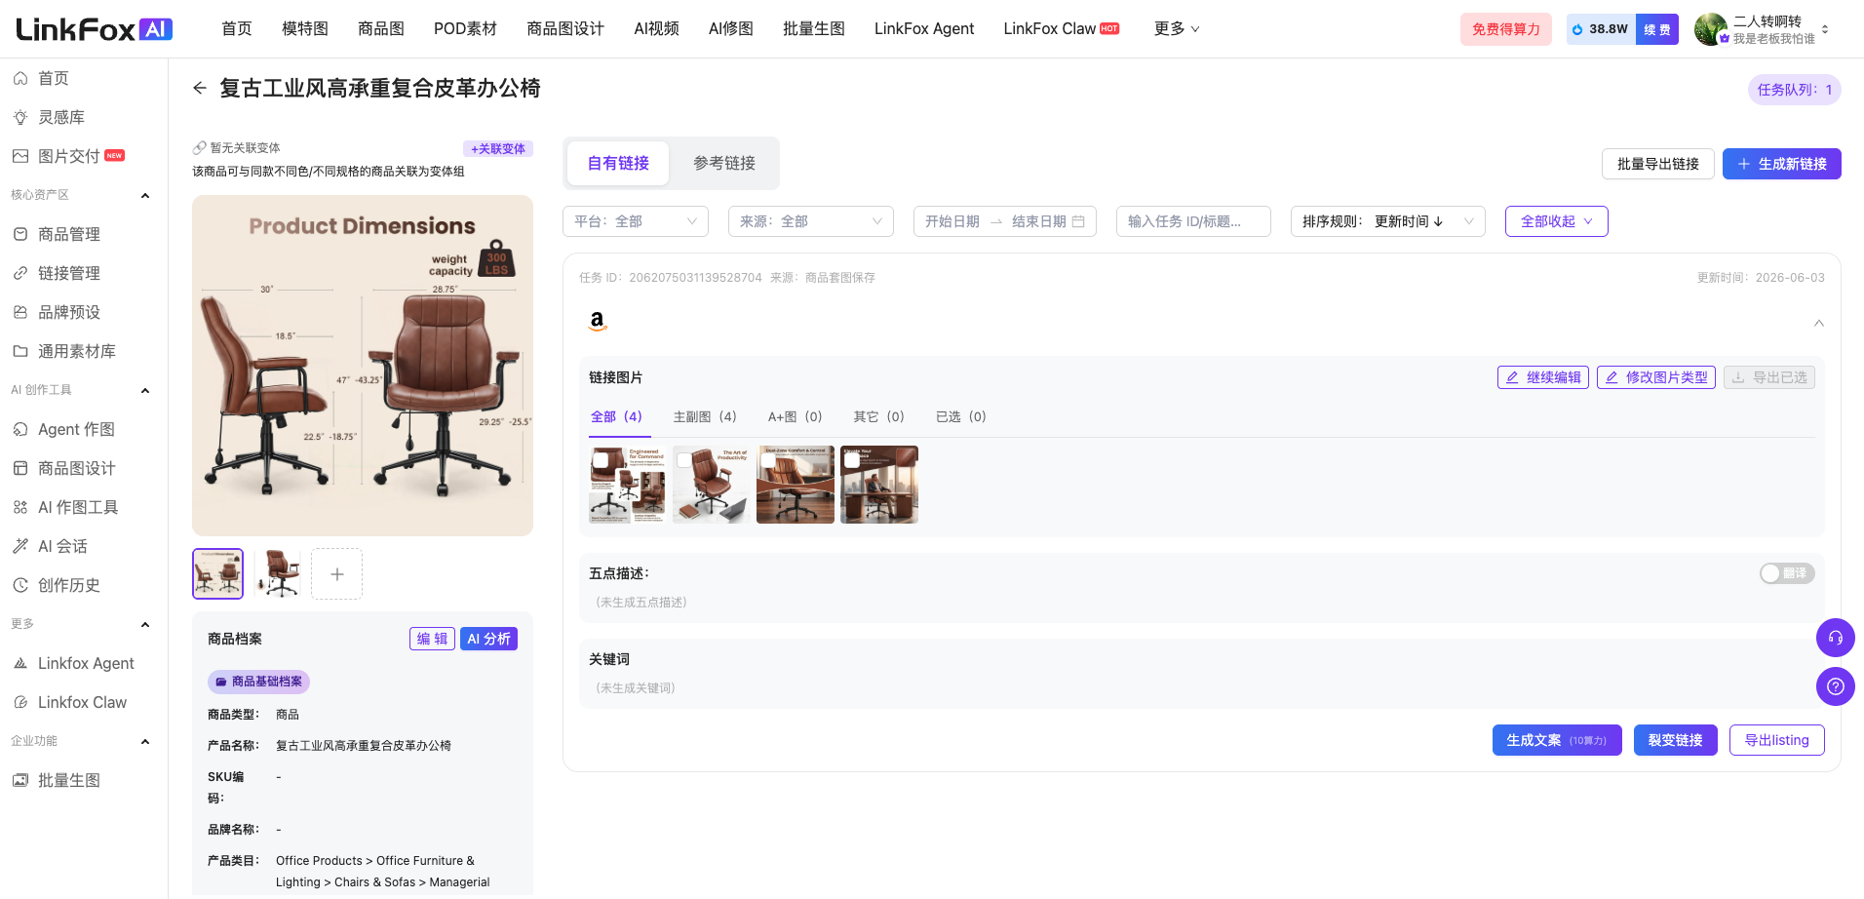This screenshot has width=1864, height=899.
Task: Open the 更多 menu in top navigation
Action: [1177, 29]
